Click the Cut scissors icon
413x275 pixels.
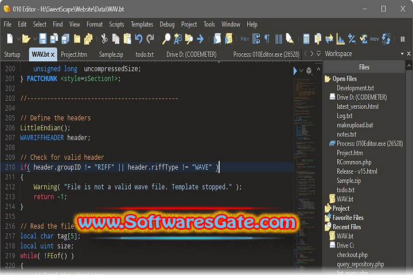pyautogui.click(x=104, y=39)
